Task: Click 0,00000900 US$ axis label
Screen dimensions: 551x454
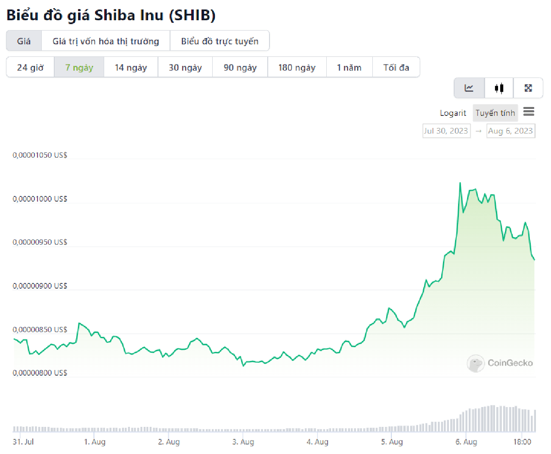Action: pyautogui.click(x=40, y=286)
